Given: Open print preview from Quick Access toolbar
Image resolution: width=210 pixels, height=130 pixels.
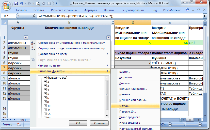Looking at the screenshot, I should click(x=38, y=4).
